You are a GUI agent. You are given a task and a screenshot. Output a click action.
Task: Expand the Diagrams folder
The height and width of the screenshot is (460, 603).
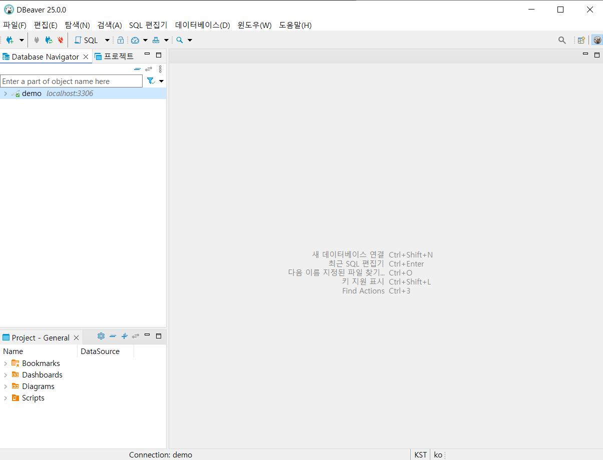tap(5, 386)
